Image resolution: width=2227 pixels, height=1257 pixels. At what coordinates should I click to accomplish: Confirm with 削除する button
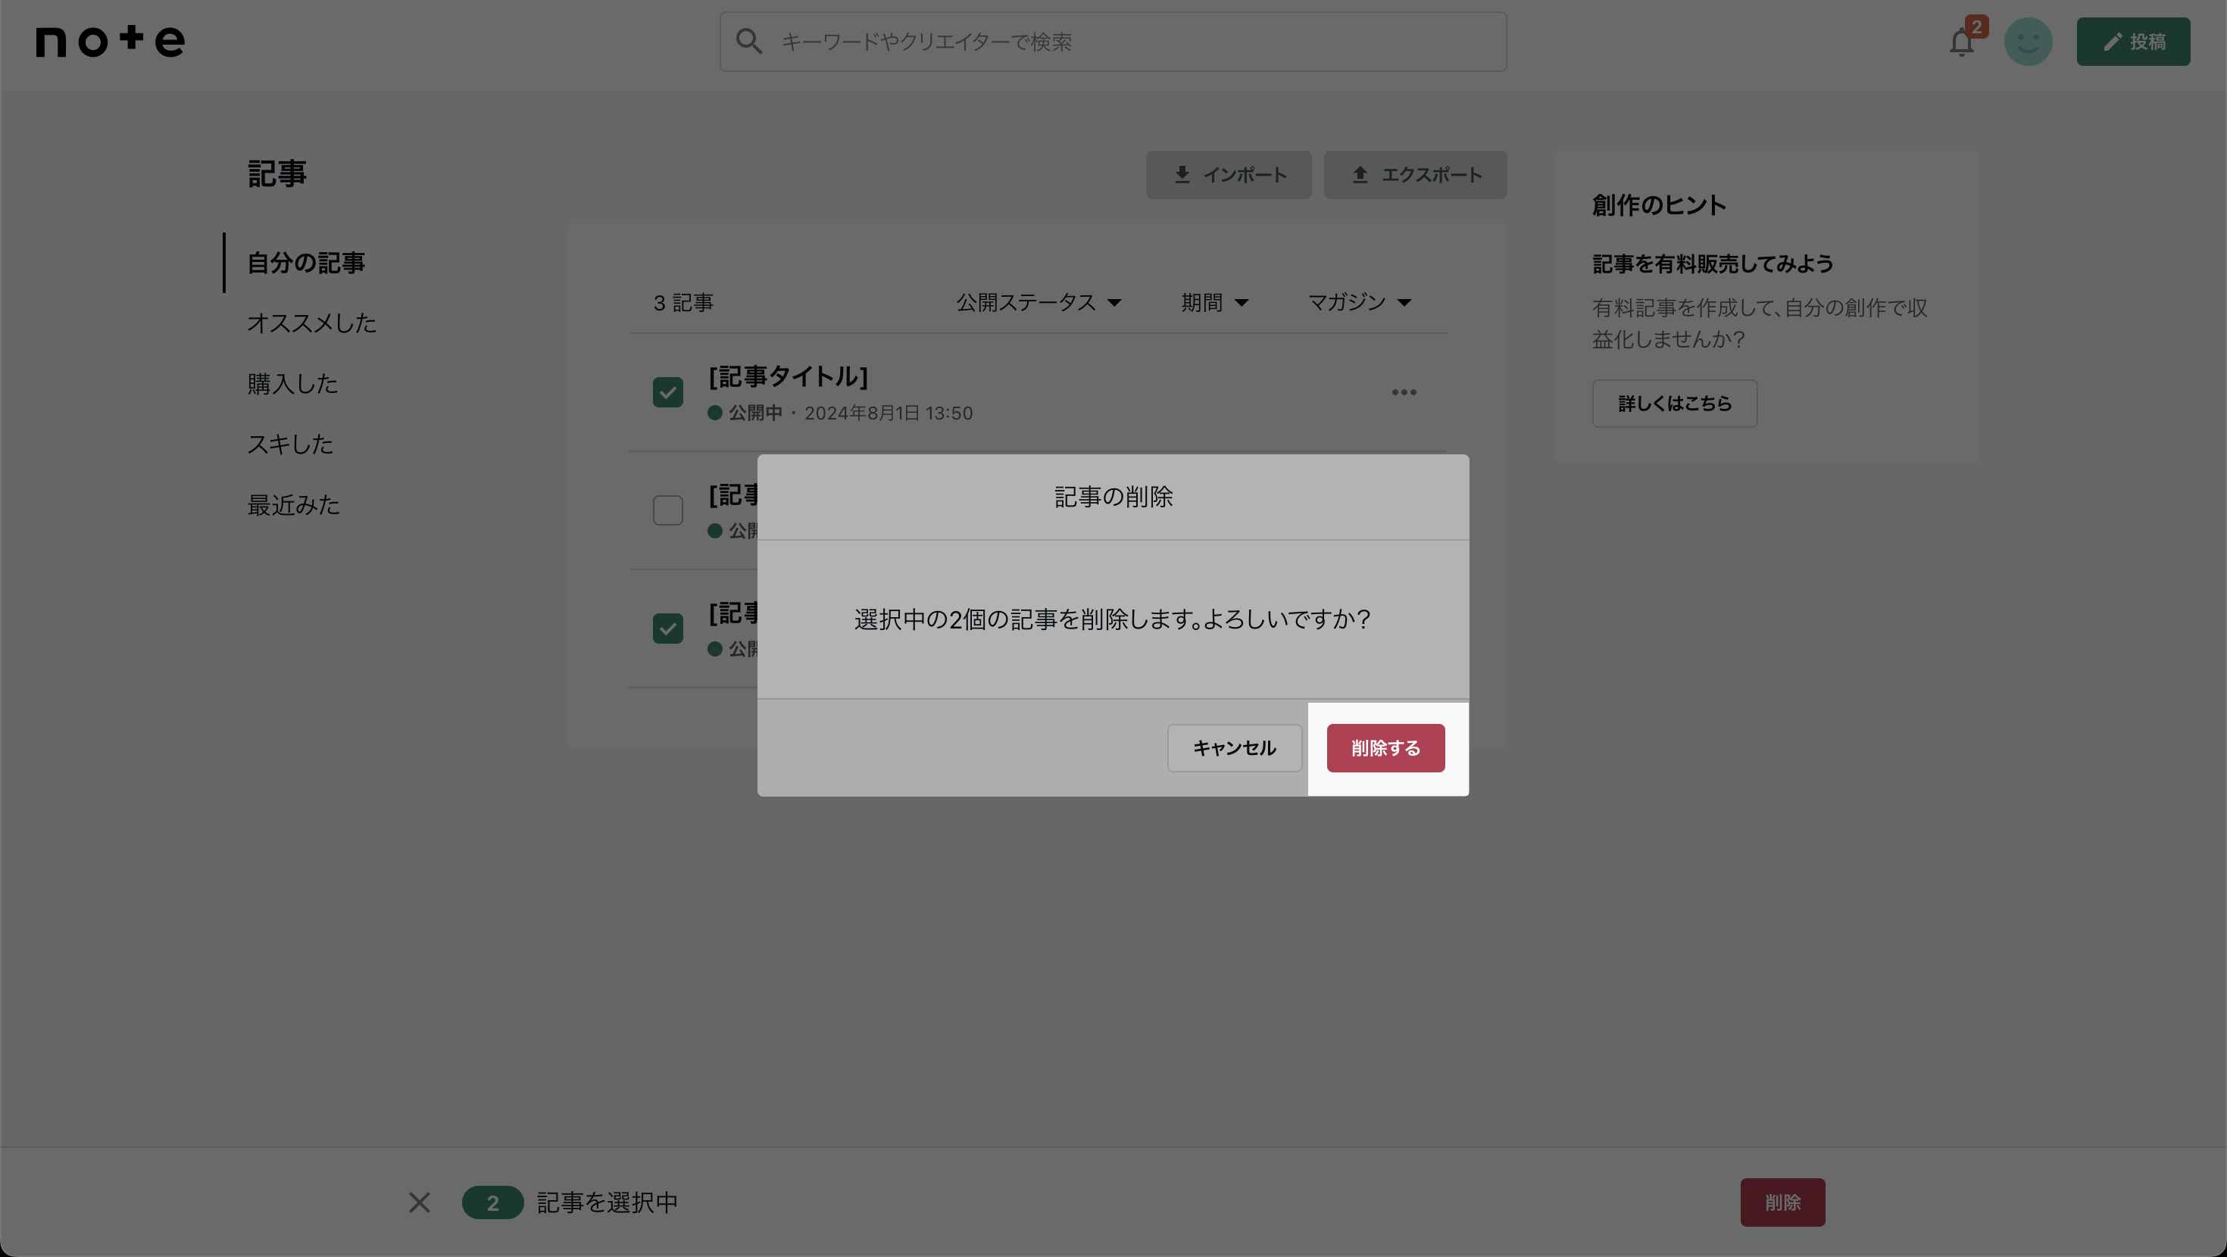[x=1385, y=748]
